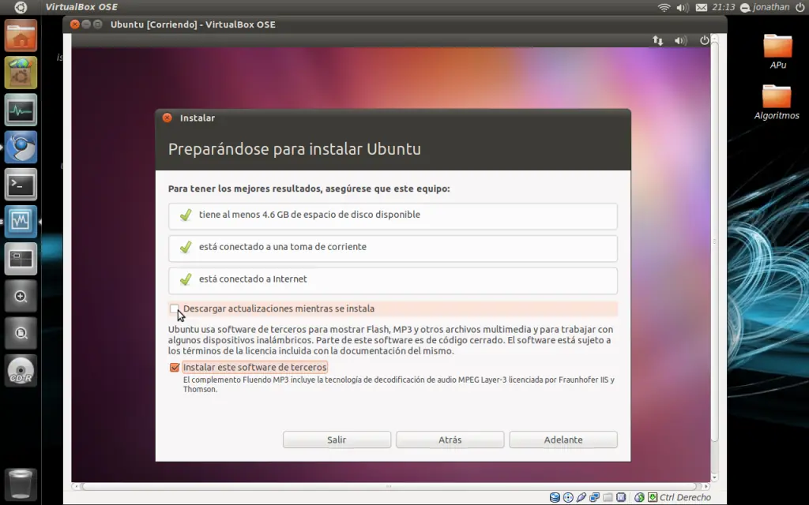Enable Descargar actualizaciones mientras se instala

click(x=175, y=309)
